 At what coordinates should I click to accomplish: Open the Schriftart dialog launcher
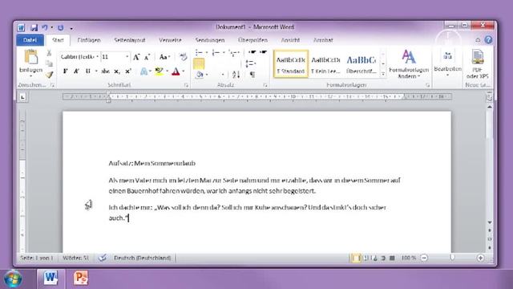[186, 85]
